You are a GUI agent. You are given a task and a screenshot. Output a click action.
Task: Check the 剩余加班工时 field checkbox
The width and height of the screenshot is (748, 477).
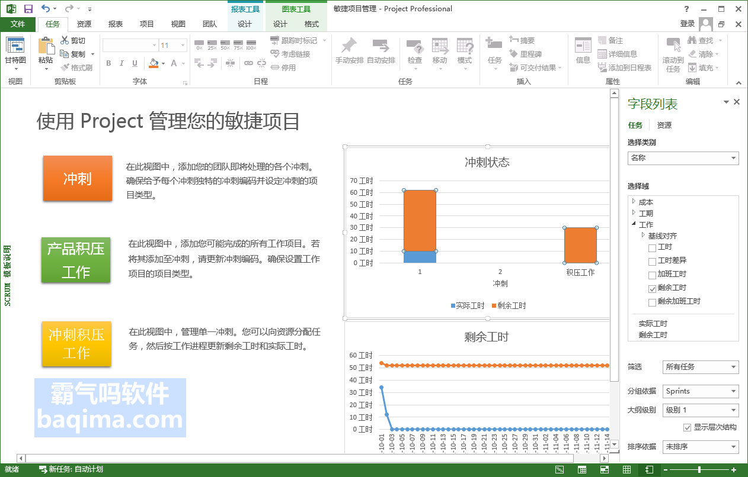[x=653, y=302]
